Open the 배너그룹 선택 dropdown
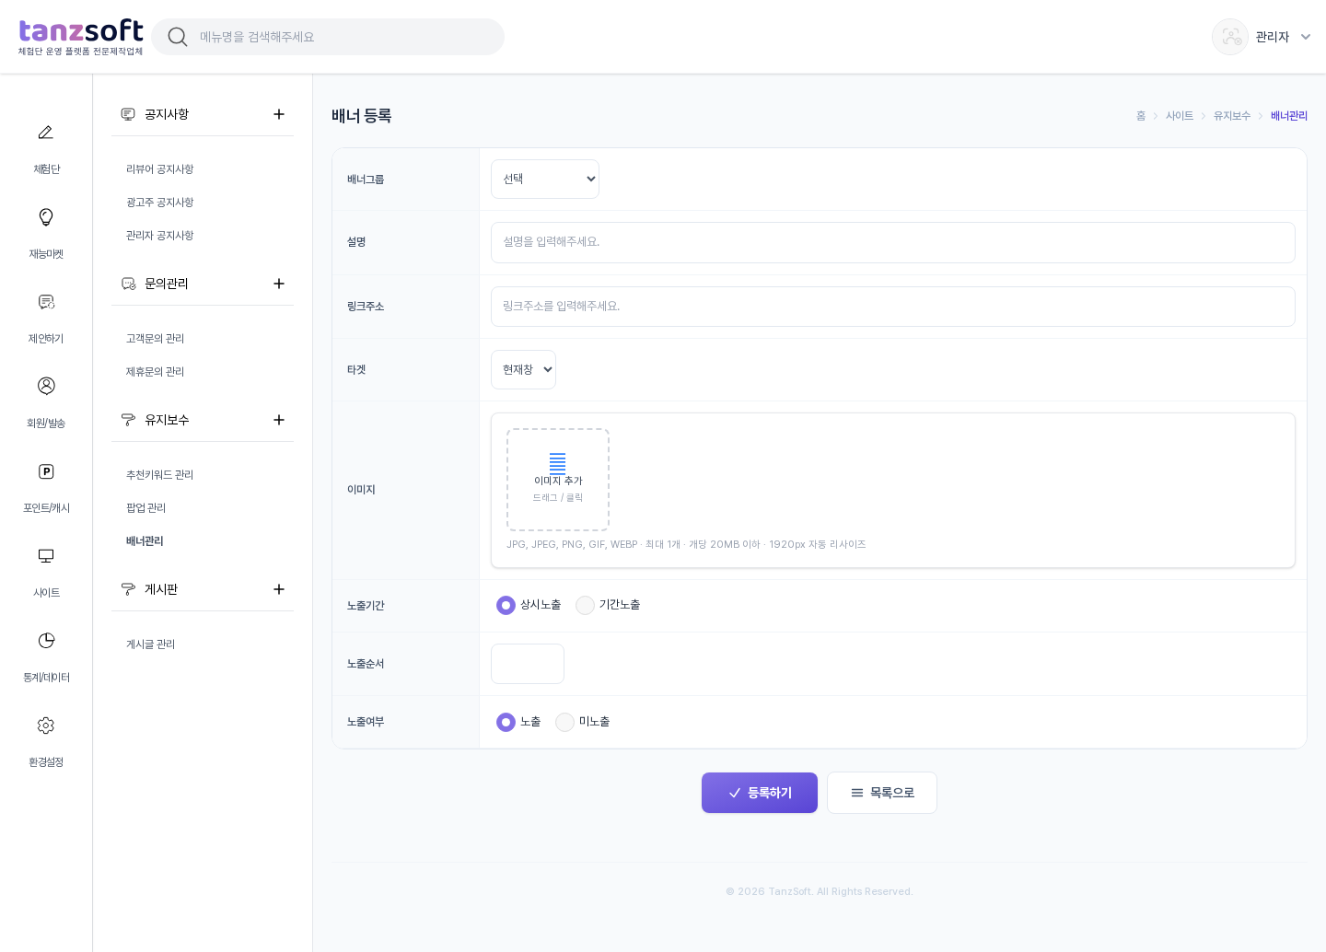The width and height of the screenshot is (1326, 952). [x=545, y=179]
